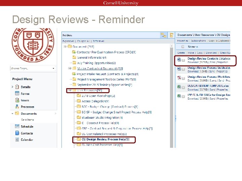Click Word icon of Design Review Process Guide
242x181 pixels.
179,69
